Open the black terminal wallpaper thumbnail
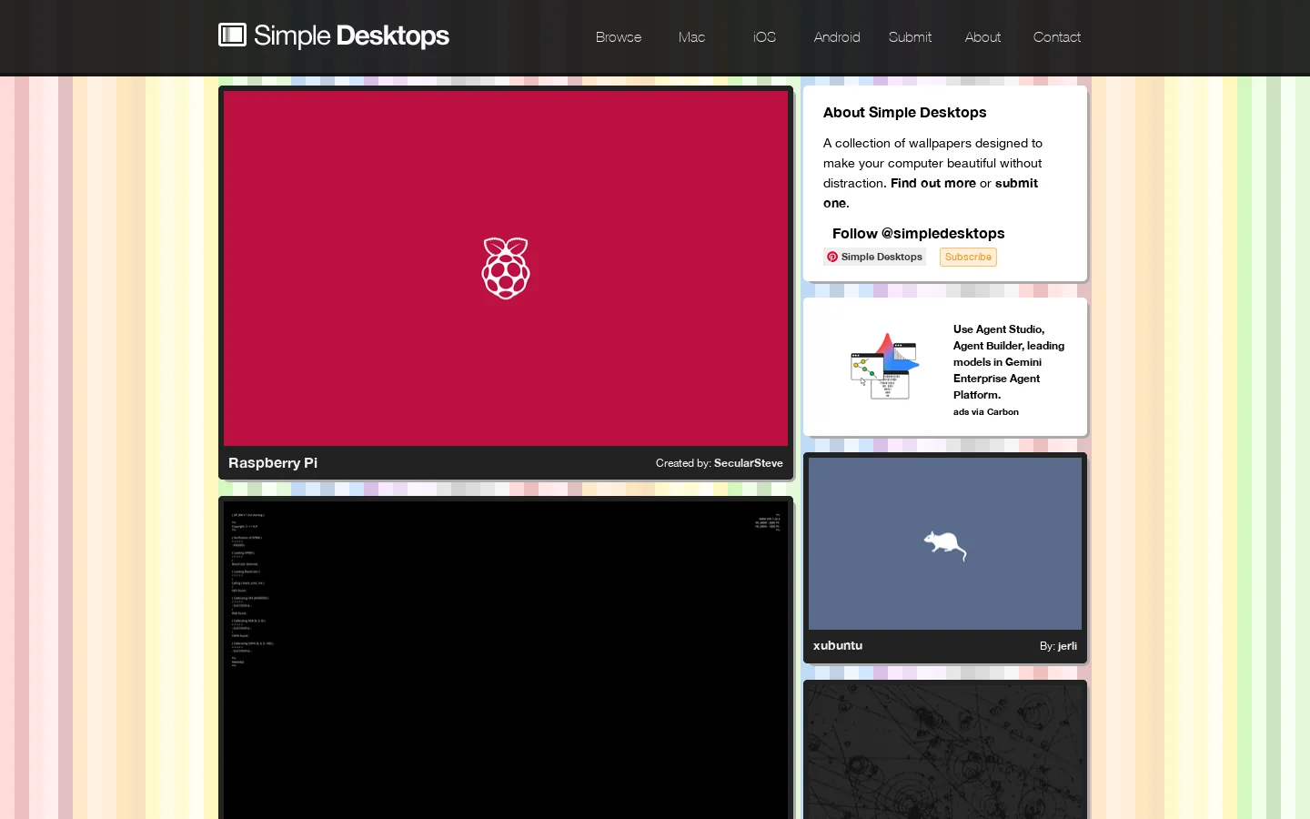This screenshot has width=1310, height=819. (x=506, y=660)
